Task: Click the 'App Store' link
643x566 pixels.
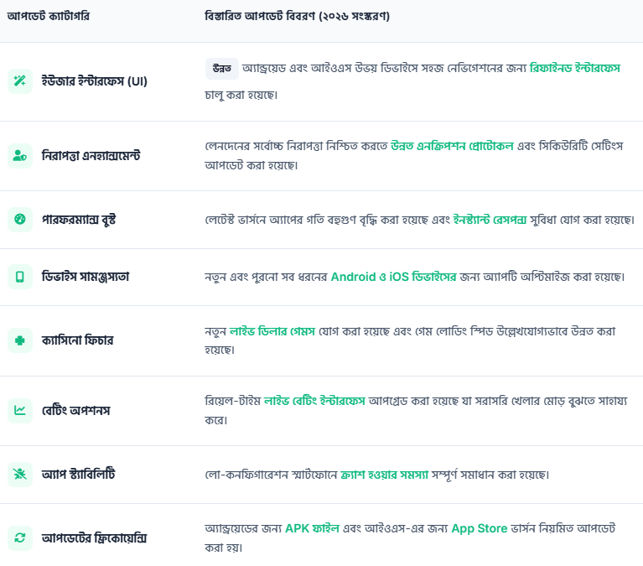Action: click(480, 528)
